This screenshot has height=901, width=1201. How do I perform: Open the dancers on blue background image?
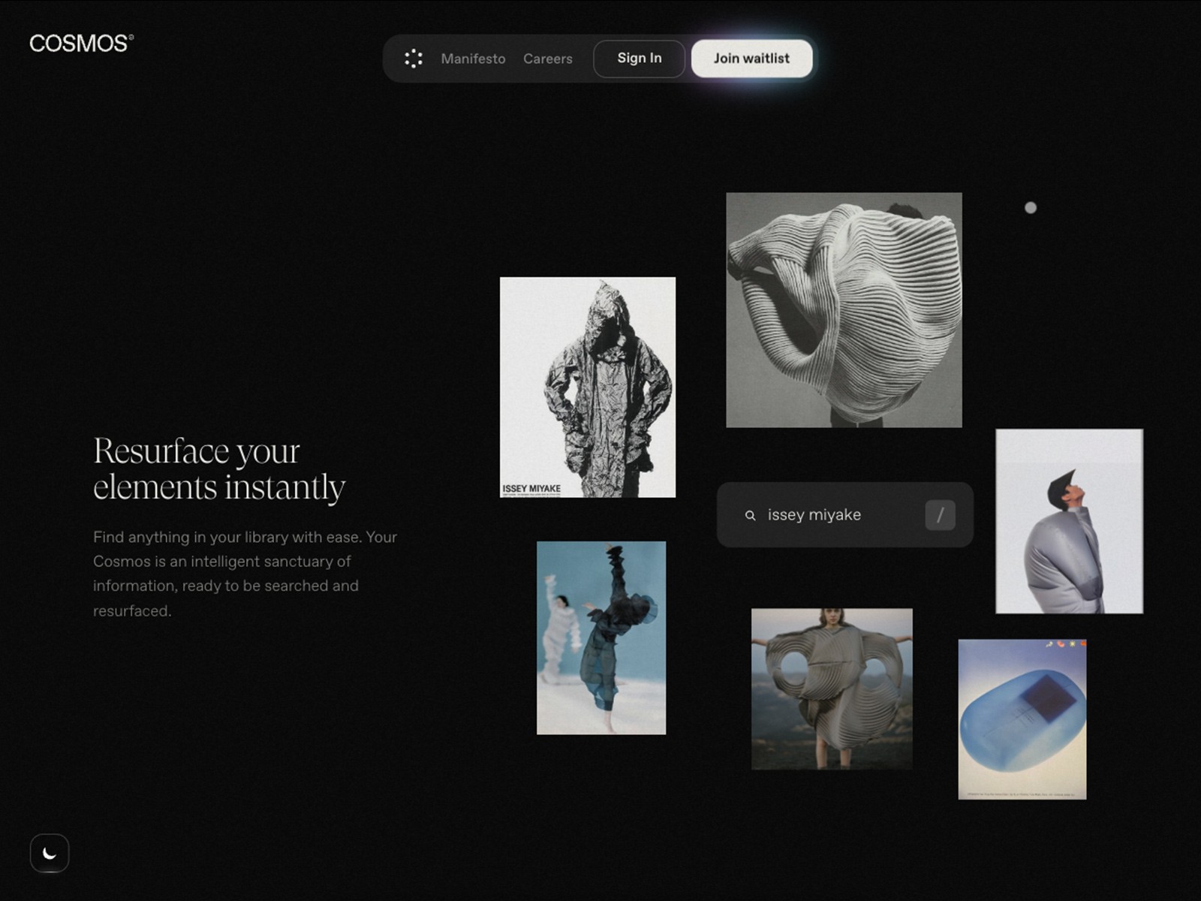(x=601, y=637)
